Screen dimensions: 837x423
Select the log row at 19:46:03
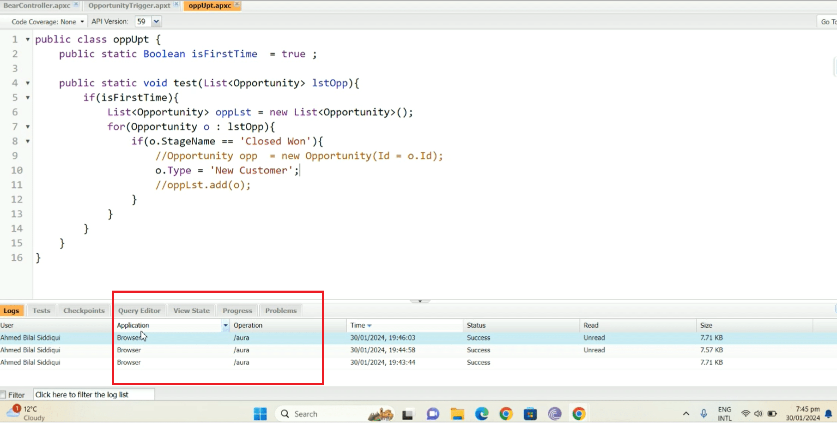(418, 338)
